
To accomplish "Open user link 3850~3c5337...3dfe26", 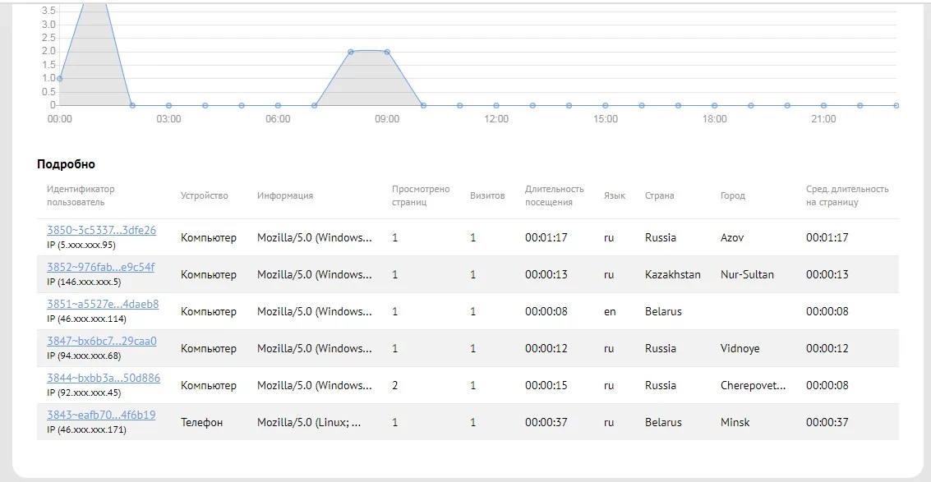I will (101, 231).
